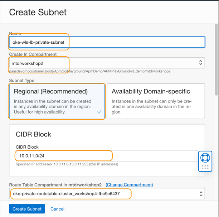This screenshot has width=219, height=217.
Task: Select the Regional (Recommended) subnet type
Action: point(51,91)
